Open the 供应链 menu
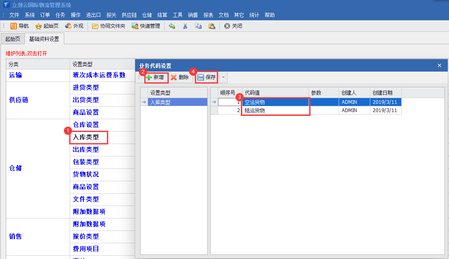 129,15
